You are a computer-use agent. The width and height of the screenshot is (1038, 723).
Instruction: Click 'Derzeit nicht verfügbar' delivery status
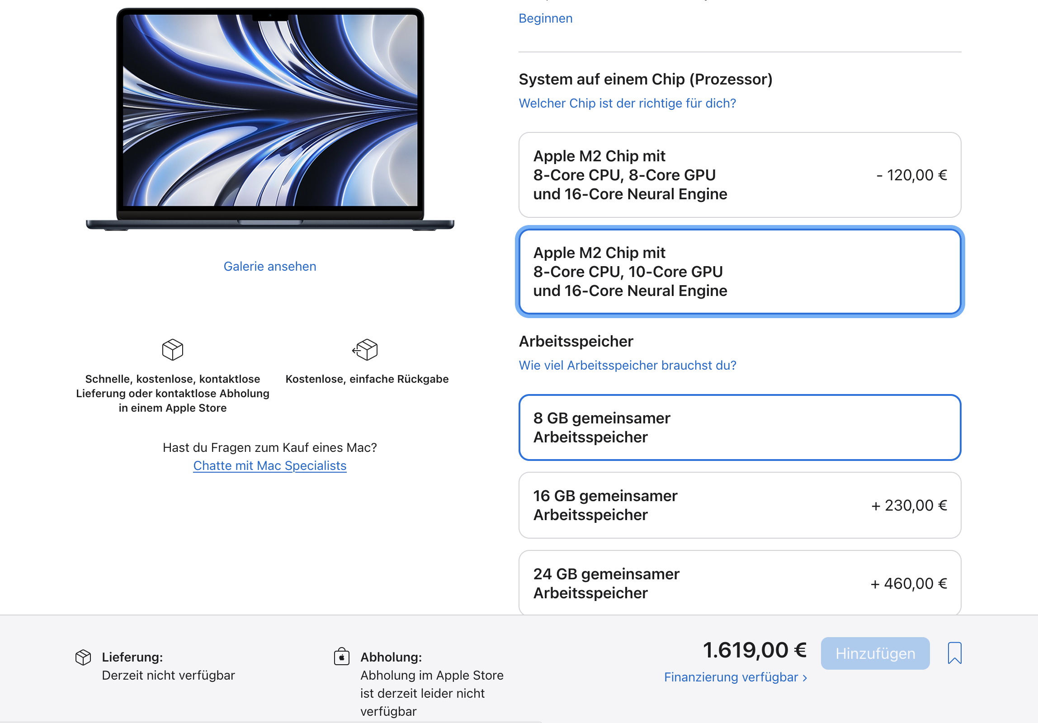(169, 676)
